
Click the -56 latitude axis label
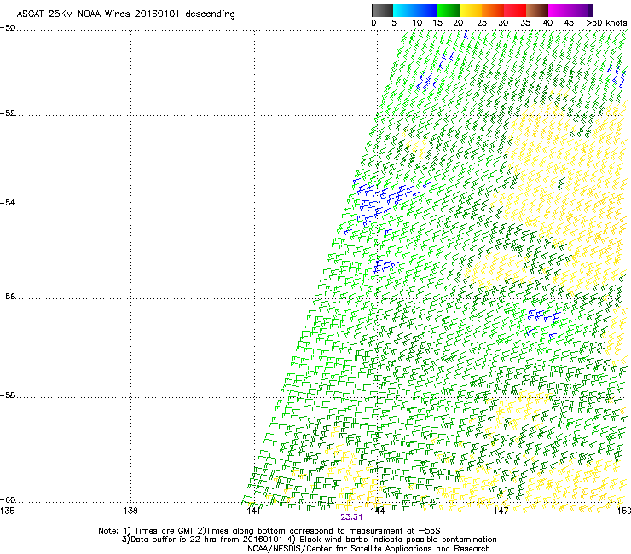pos(8,296)
